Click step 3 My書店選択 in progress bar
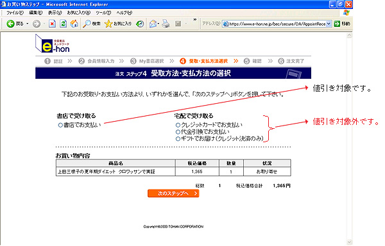The width and height of the screenshot is (385, 246). click(x=147, y=61)
